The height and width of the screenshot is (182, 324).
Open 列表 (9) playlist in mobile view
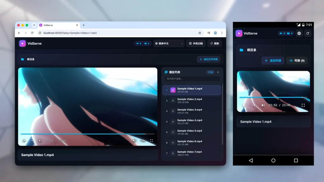pos(297,61)
